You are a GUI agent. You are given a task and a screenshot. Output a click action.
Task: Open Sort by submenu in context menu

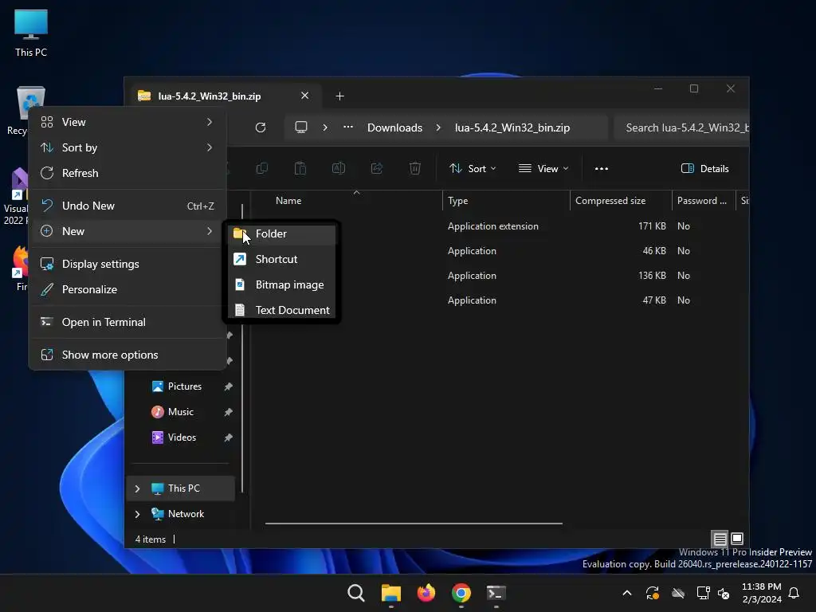click(x=128, y=147)
